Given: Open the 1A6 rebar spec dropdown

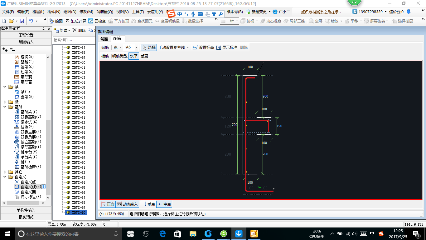Looking at the screenshot, I should [137, 47].
